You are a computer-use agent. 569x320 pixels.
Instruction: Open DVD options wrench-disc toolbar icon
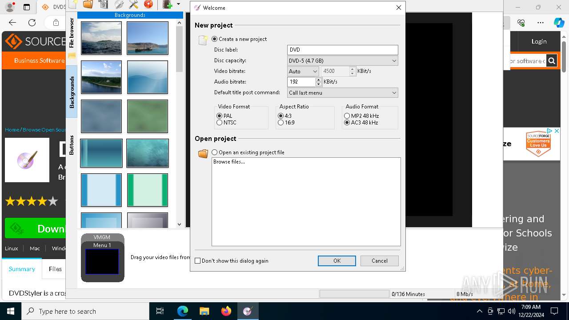click(x=119, y=4)
